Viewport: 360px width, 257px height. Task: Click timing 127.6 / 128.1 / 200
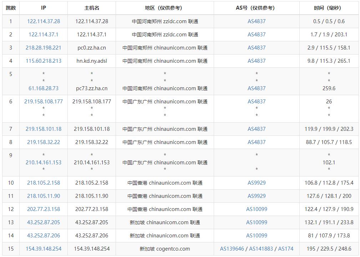point(329,196)
